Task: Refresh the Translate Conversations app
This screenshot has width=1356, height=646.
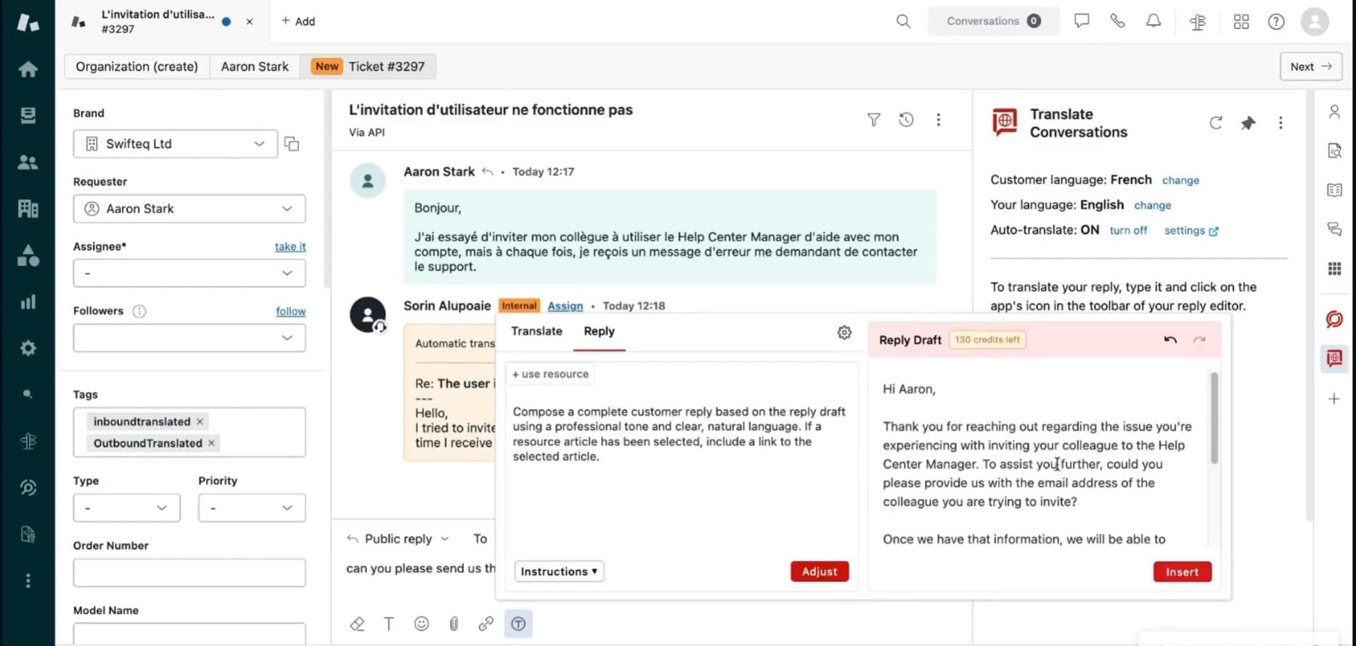Action: [x=1216, y=123]
